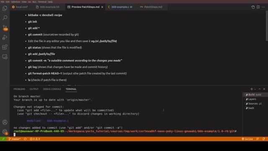Click the Show Source icon in editor toolbar
The height and width of the screenshot is (151, 268).
click(x=253, y=7)
